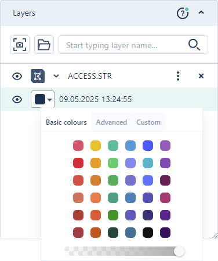This screenshot has width=218, height=261.
Task: Pick the medium purple swatch in the second row
Action: point(165,163)
